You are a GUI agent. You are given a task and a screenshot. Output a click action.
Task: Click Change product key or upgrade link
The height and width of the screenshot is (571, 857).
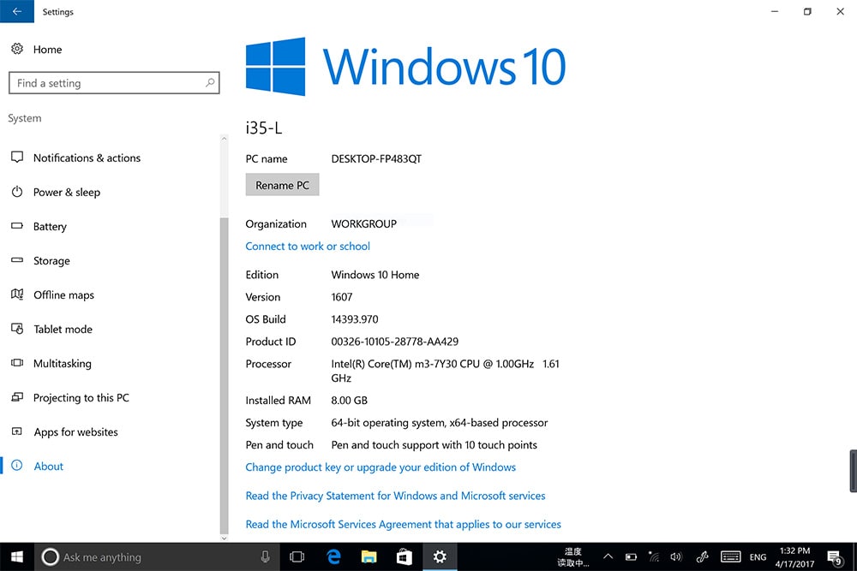point(381,467)
